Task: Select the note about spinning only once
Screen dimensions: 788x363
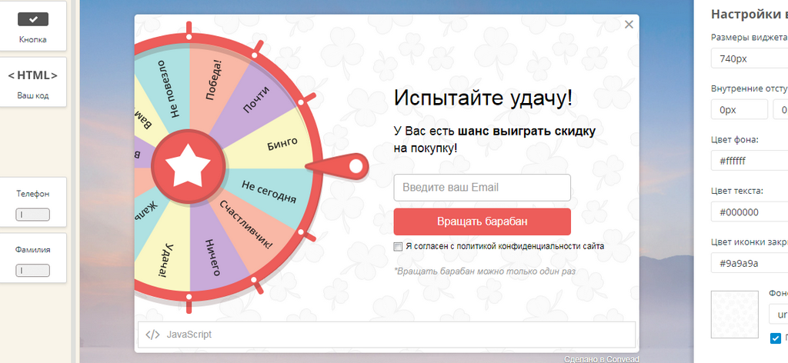Action: click(485, 271)
